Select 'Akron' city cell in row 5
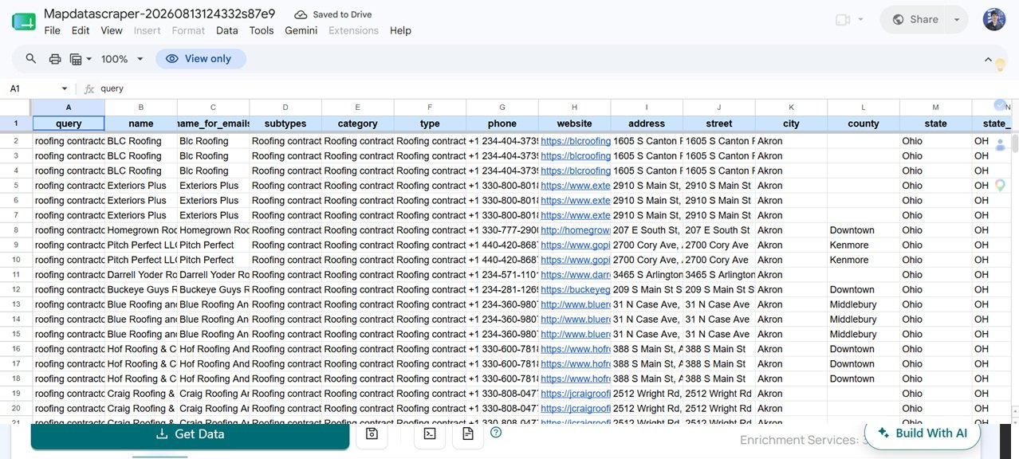1019x459 pixels. [791, 186]
